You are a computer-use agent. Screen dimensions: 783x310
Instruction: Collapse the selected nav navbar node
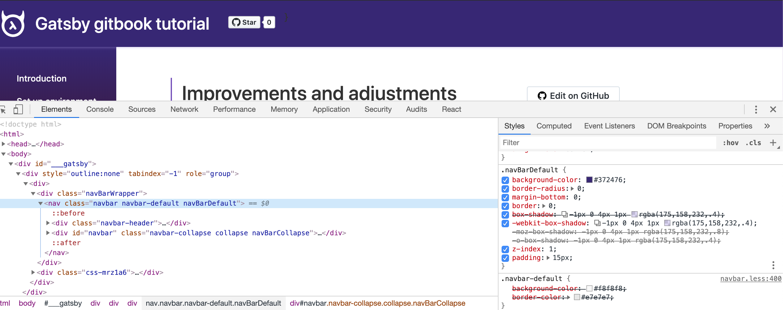(41, 203)
